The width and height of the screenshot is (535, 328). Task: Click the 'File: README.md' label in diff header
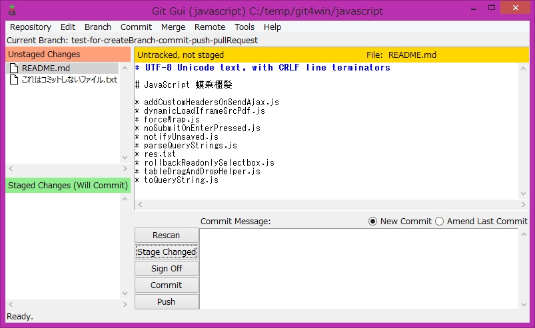401,55
